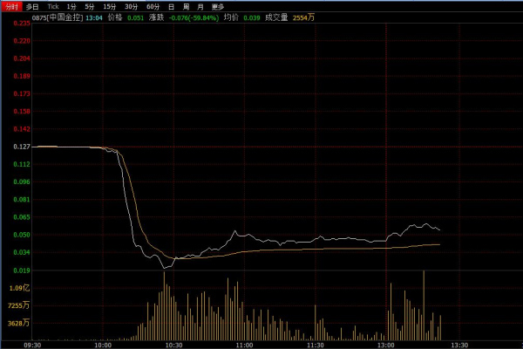Click the 涨跌 change field label
This screenshot has width=523, height=349.
(156, 17)
